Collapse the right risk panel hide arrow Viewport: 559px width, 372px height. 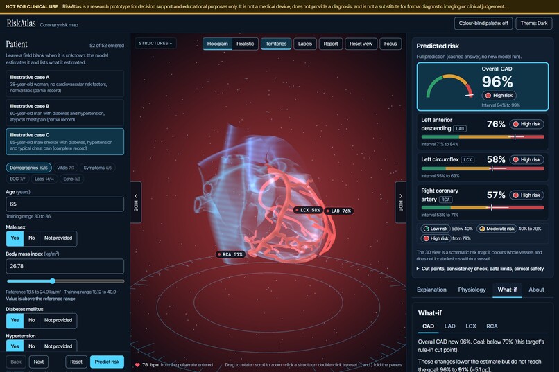pyautogui.click(x=401, y=202)
